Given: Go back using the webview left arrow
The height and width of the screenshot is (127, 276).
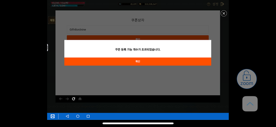Looking at the screenshot, I should tap(61, 99).
